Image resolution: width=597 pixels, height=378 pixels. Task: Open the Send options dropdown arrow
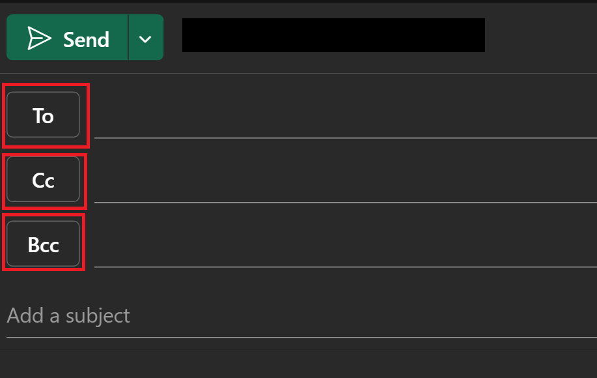coord(146,37)
